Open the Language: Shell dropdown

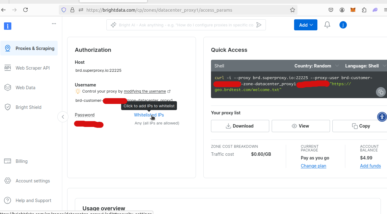tap(366, 66)
